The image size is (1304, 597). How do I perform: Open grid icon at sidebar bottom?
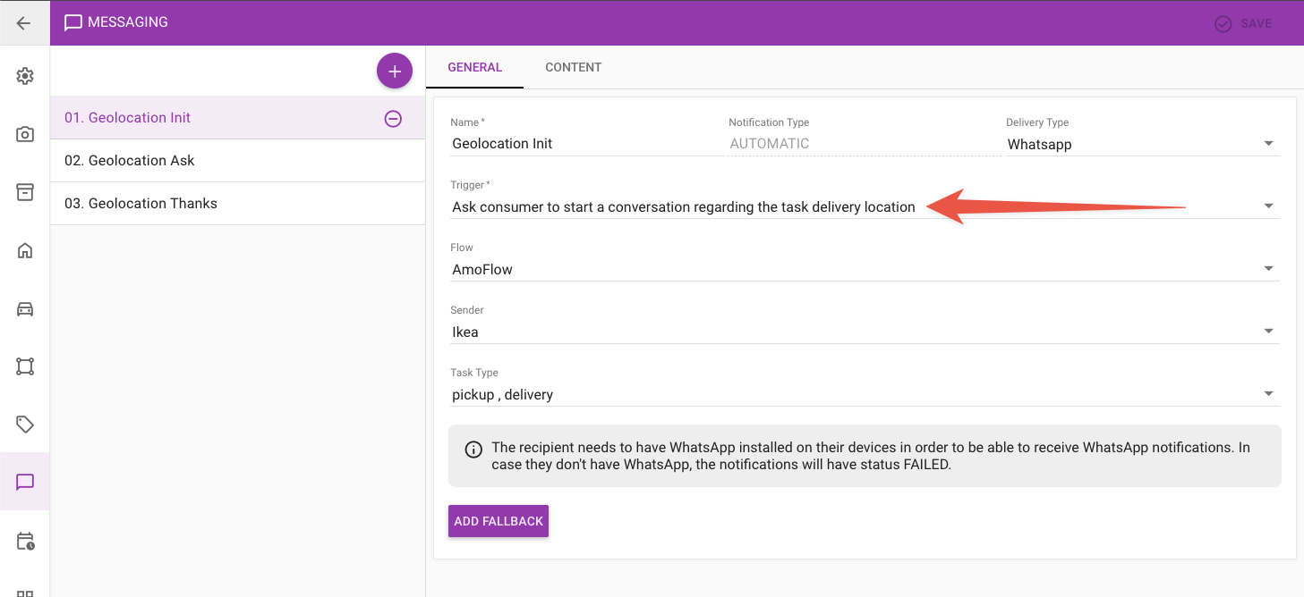coord(25,593)
